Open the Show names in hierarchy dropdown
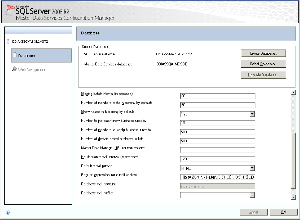Screen dimensions: 300x220 (252, 114)
